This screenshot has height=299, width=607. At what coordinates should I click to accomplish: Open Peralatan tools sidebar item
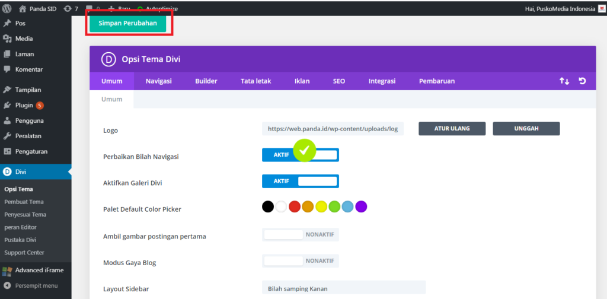(x=36, y=136)
